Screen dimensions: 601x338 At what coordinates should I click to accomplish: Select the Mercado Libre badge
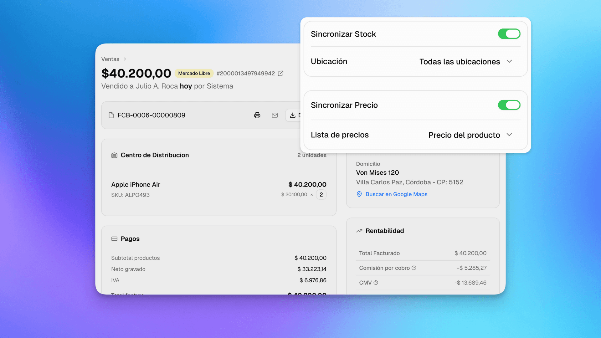click(194, 73)
